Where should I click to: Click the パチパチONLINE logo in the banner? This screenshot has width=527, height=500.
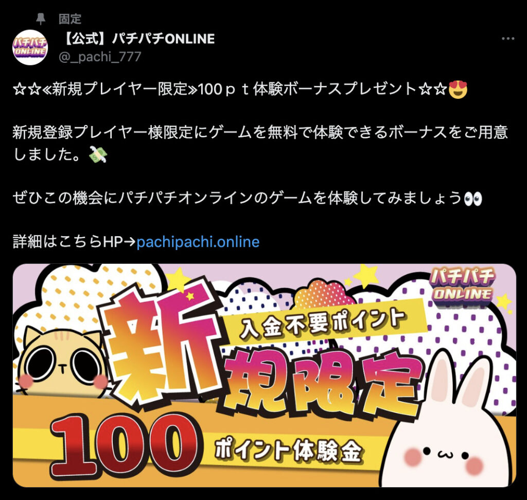point(463,287)
